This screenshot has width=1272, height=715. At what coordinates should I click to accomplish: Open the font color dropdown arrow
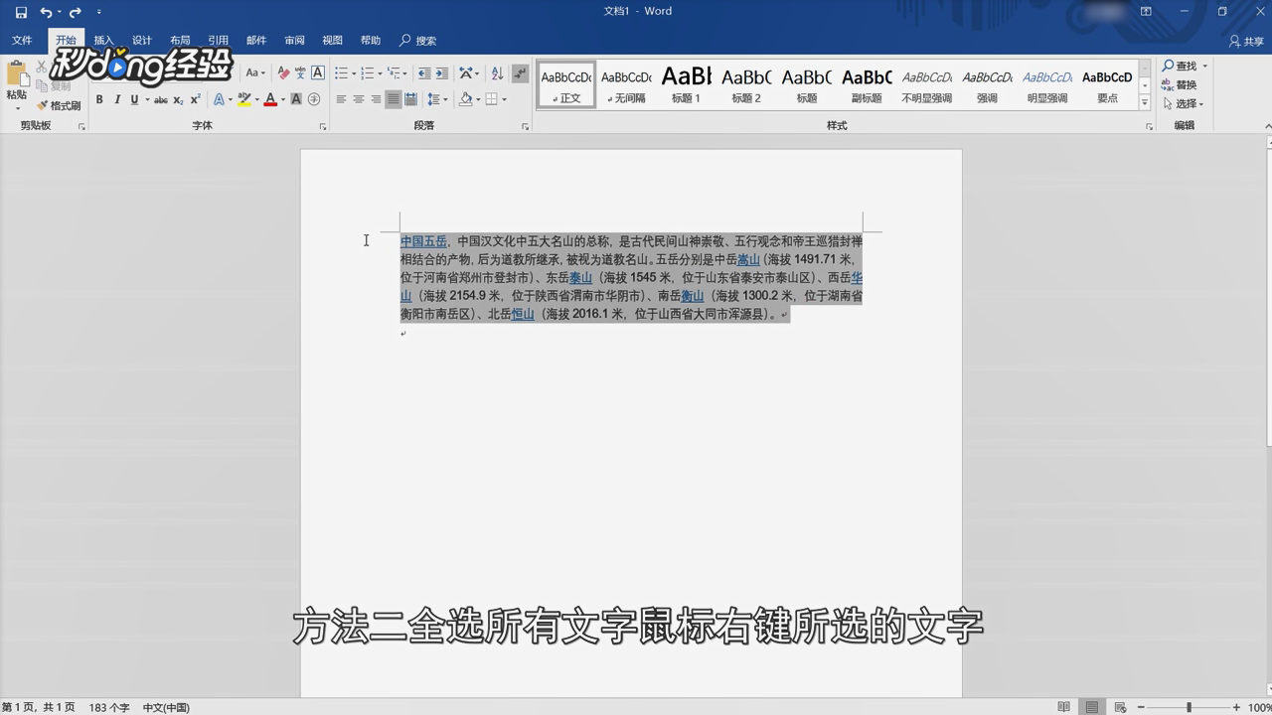pos(282,99)
